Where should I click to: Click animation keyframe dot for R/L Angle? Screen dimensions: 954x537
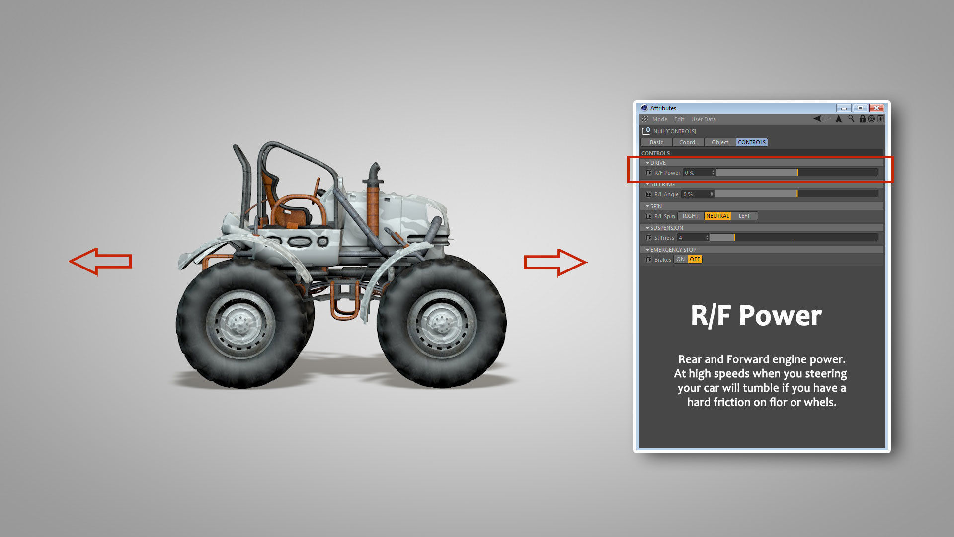click(x=648, y=194)
